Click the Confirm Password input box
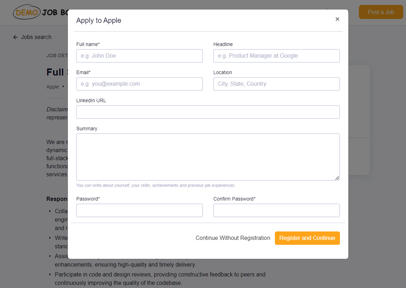Screen dimensions: 406x288 277,210
